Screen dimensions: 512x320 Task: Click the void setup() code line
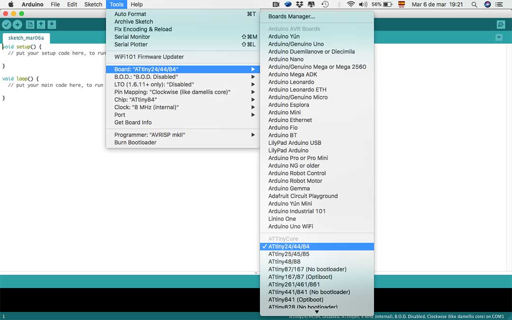click(x=22, y=46)
